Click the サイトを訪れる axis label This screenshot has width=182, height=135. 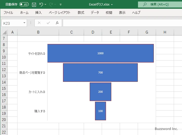37,53
